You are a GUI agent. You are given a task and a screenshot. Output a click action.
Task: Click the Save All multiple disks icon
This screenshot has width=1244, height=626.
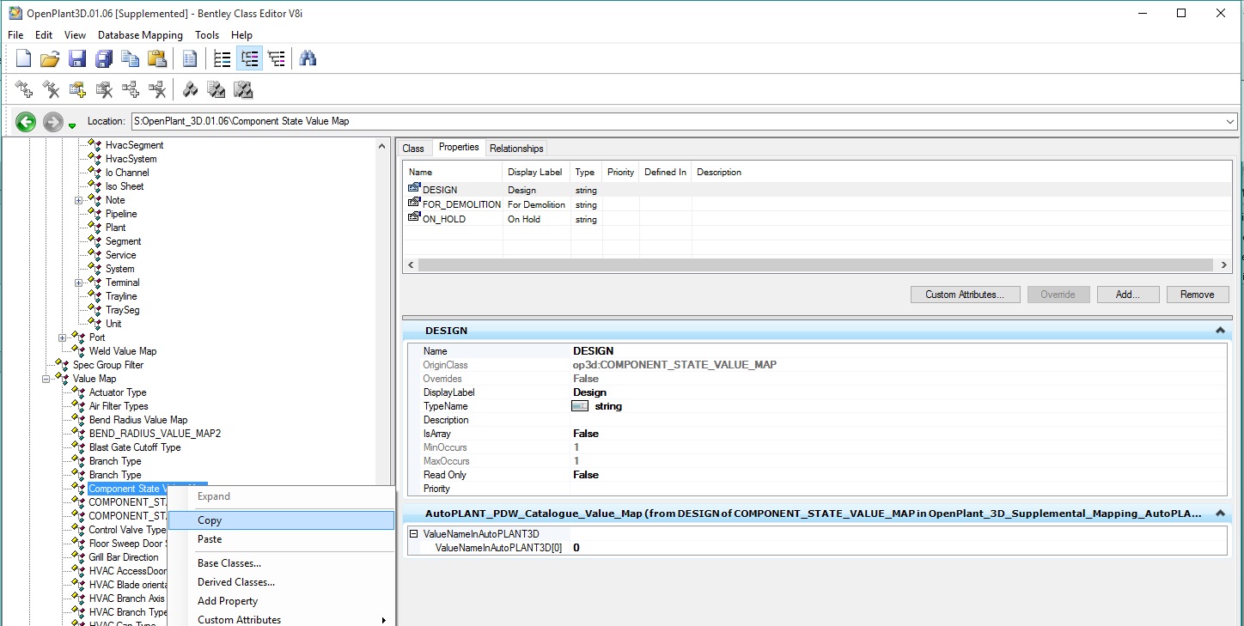[104, 59]
